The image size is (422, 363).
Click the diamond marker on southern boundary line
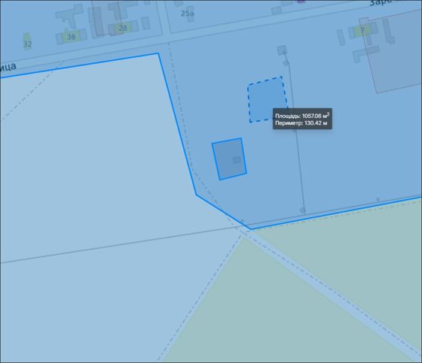tap(378, 199)
